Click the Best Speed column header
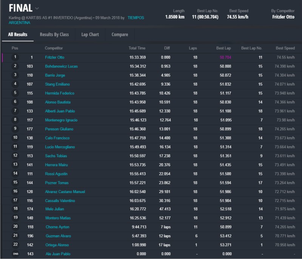 [x=285, y=48]
